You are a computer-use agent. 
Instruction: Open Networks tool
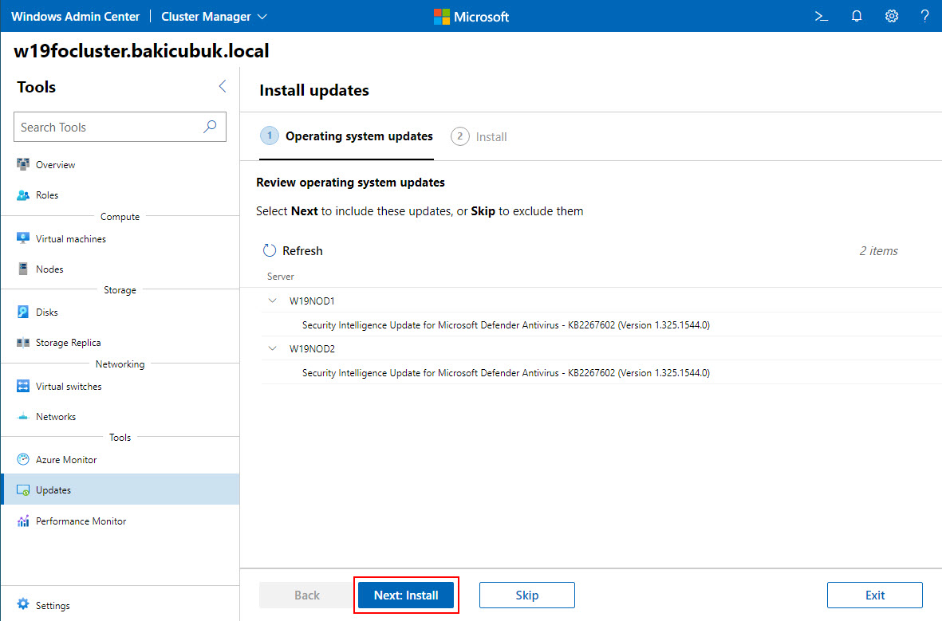click(x=56, y=417)
